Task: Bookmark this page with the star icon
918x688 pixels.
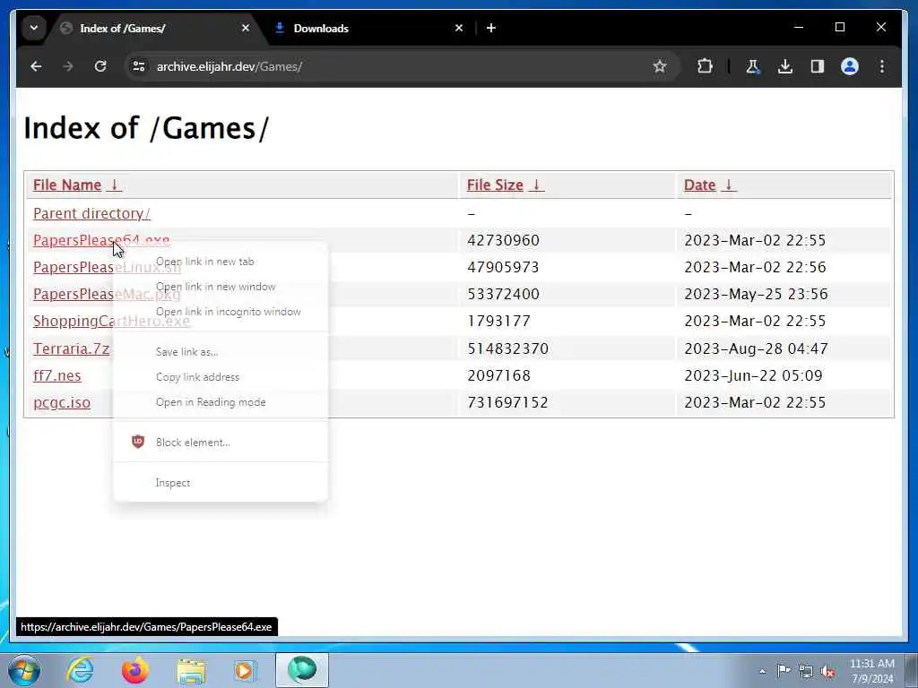Action: [x=660, y=66]
